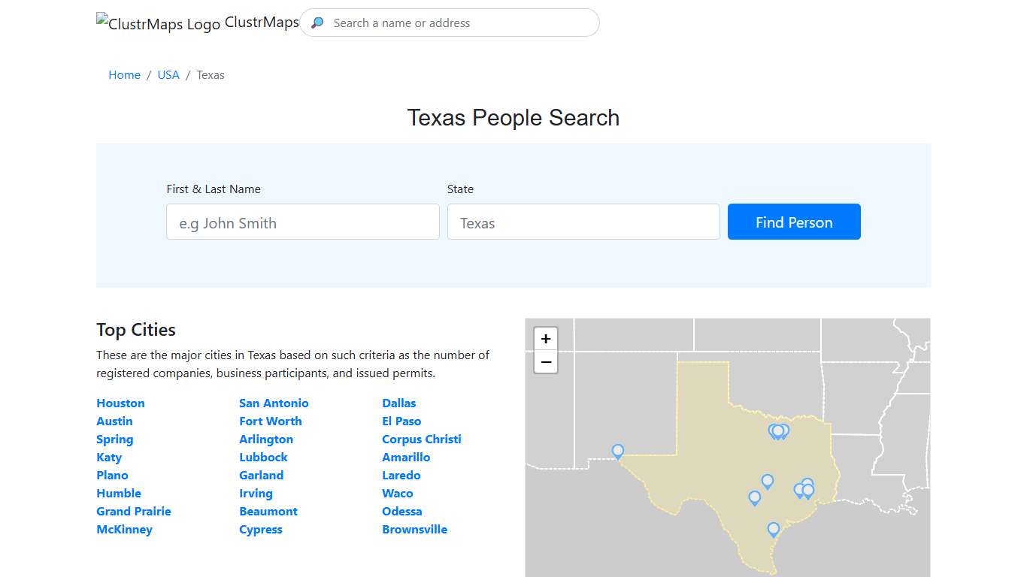Navigate to the USA breadcrumb

click(x=168, y=74)
